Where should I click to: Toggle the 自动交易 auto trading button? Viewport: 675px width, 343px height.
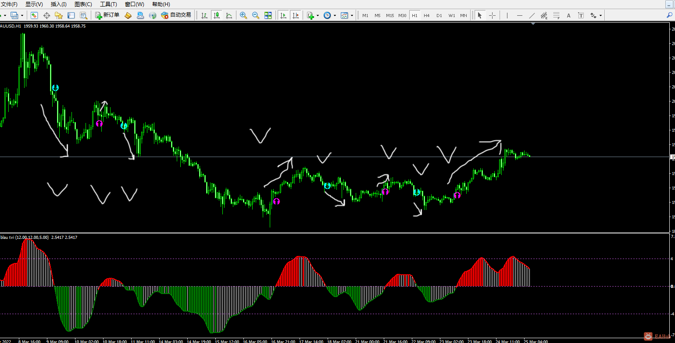(176, 15)
